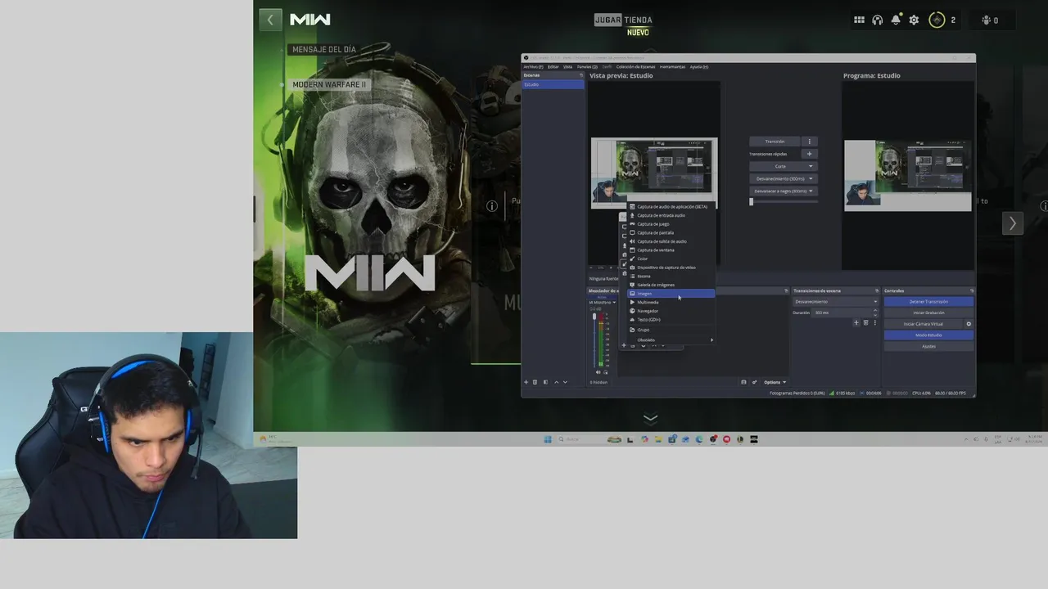The image size is (1048, 589).
Task: Remove scene transition with trash icon
Action: coord(865,323)
